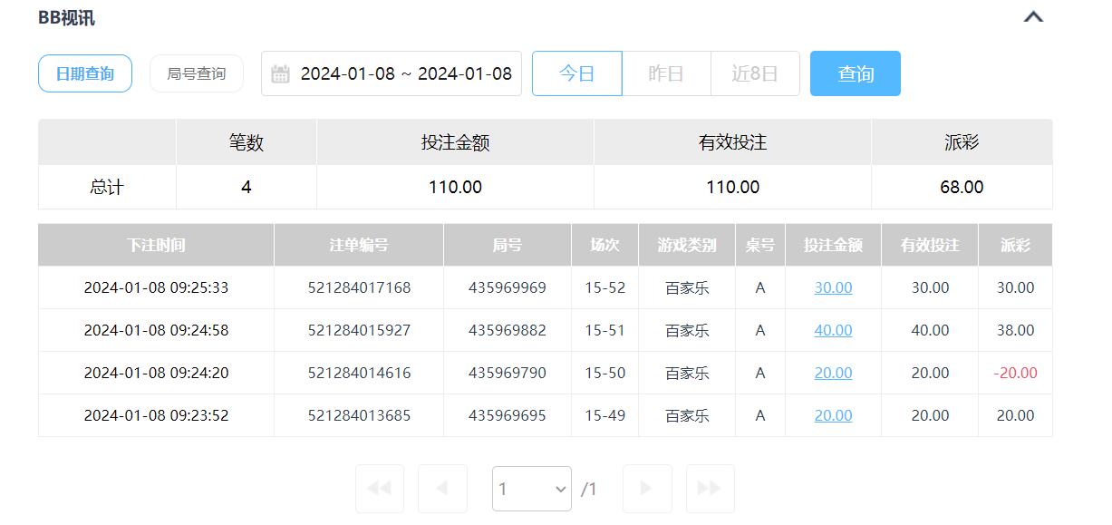
Task: Click the total payout 68.00
Action: (x=962, y=187)
